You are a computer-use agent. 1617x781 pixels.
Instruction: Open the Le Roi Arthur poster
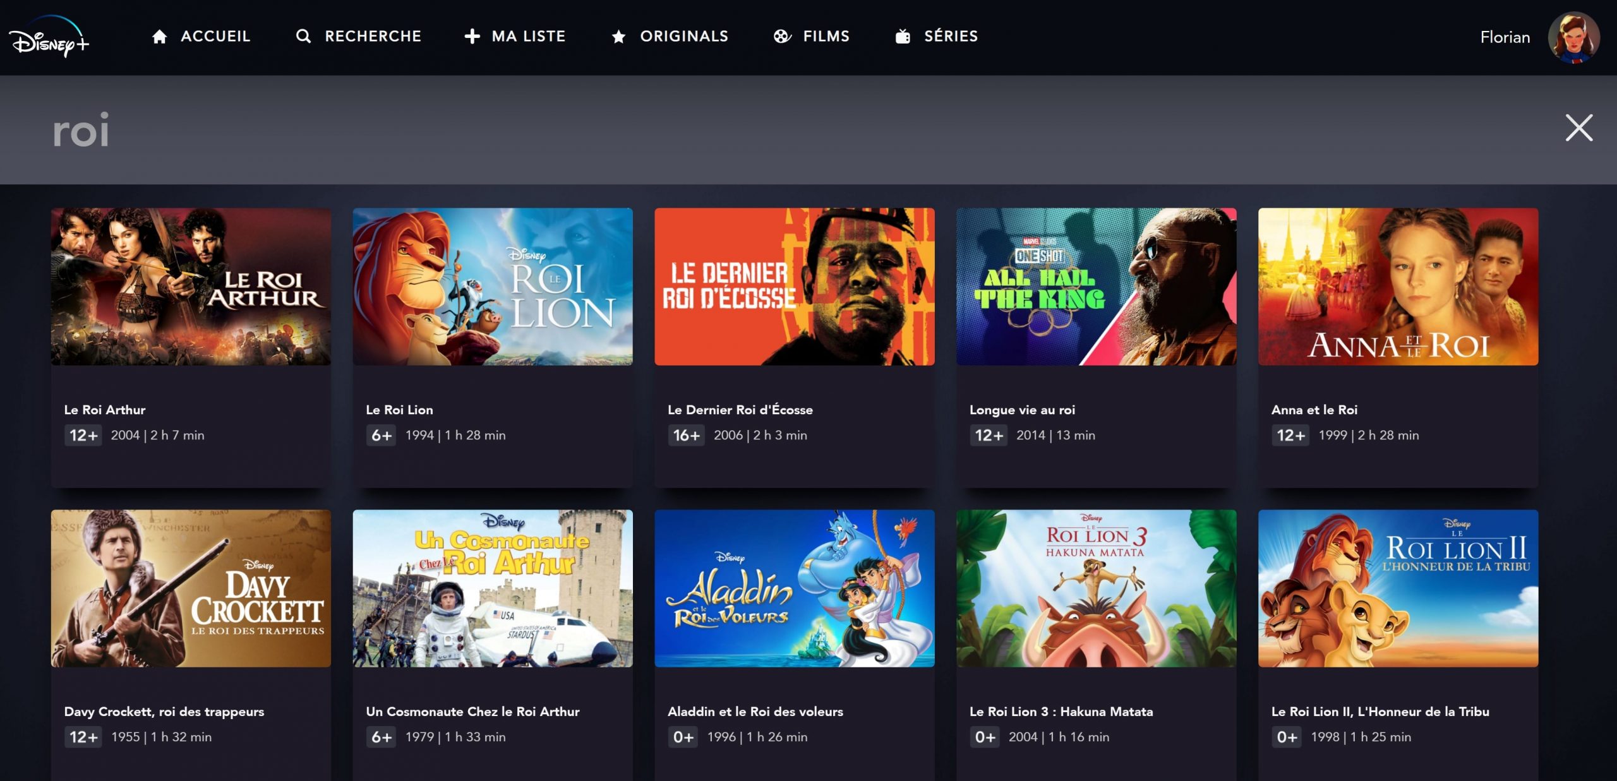[191, 287]
